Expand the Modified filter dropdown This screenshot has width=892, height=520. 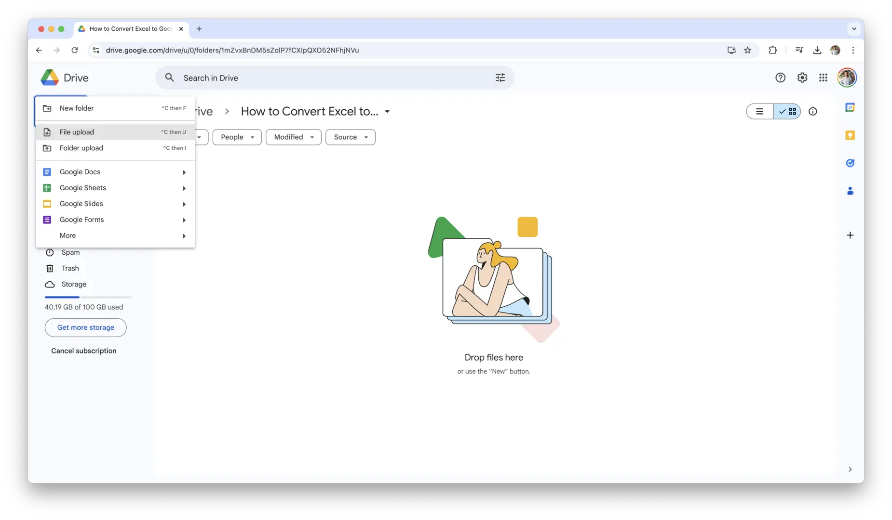pyautogui.click(x=293, y=137)
